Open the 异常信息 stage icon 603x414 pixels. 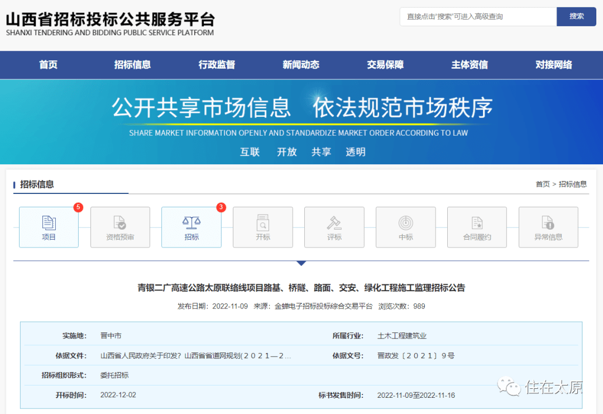tap(548, 227)
